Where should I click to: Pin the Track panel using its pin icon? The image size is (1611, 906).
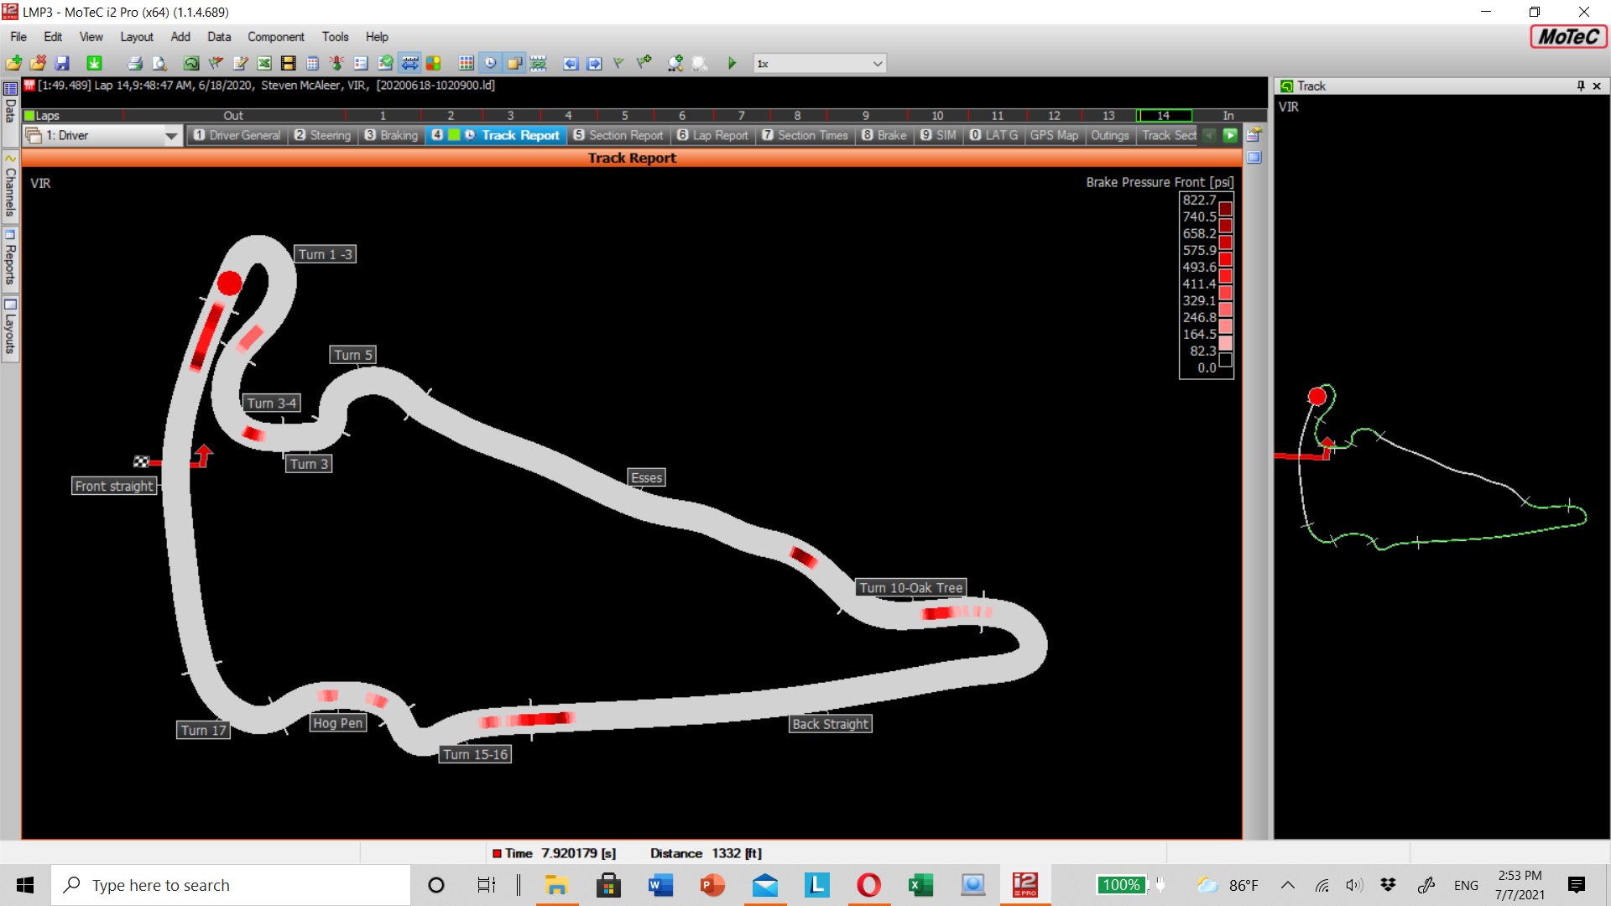[x=1579, y=86]
